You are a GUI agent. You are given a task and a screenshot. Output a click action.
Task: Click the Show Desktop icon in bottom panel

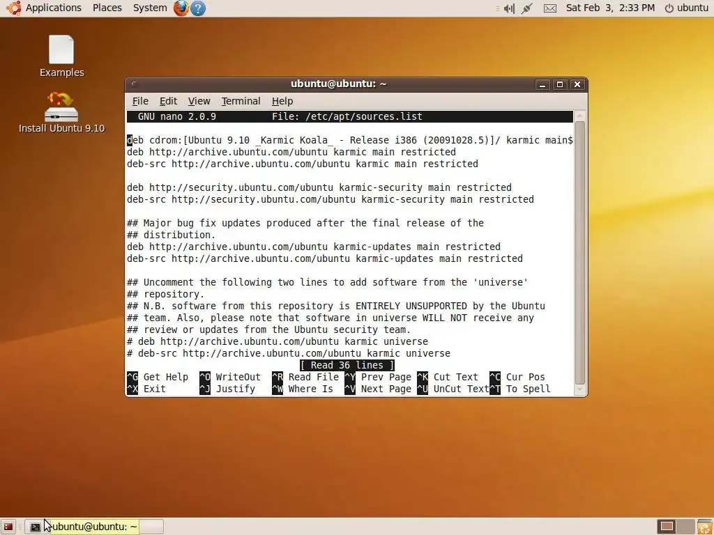tap(8, 527)
